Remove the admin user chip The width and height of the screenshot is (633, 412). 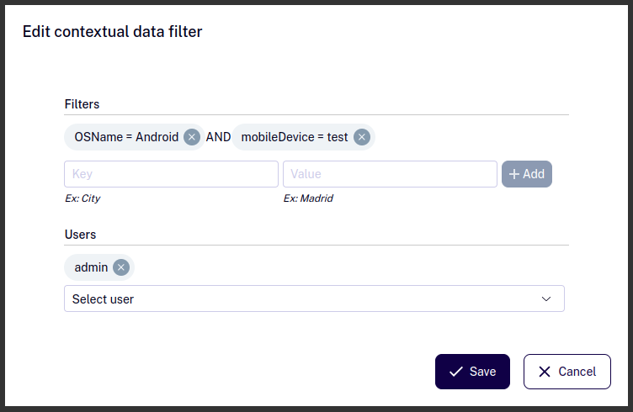121,267
